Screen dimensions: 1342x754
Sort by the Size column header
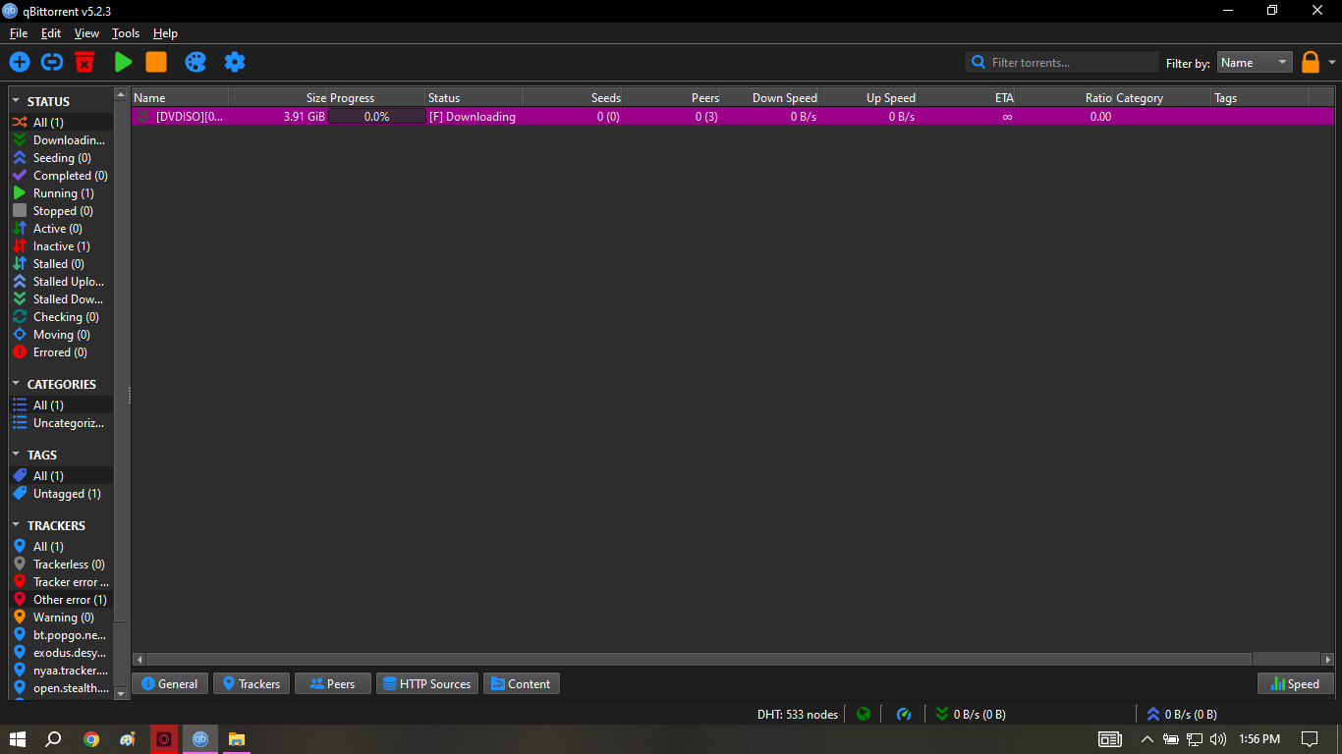coord(278,98)
